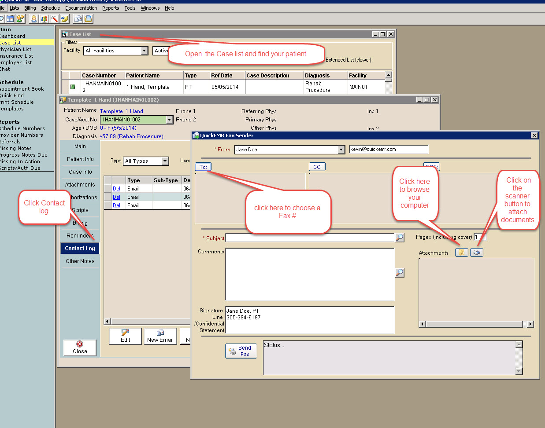Open Insurance List in sidebar
This screenshot has height=428, width=545.
coord(16,56)
